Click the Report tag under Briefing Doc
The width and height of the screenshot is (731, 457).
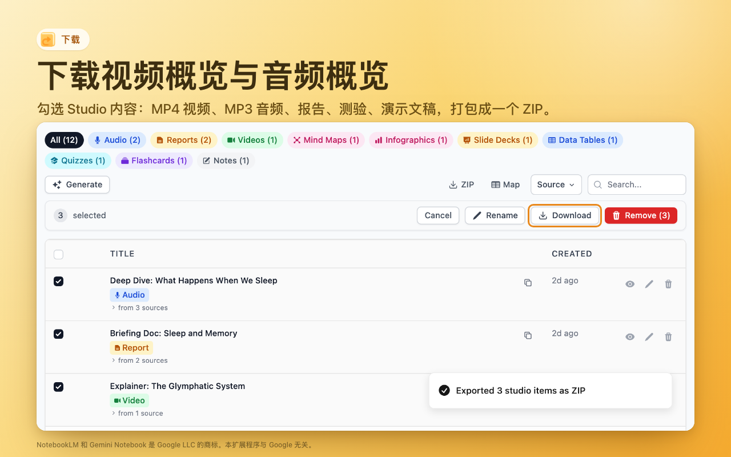[131, 347]
